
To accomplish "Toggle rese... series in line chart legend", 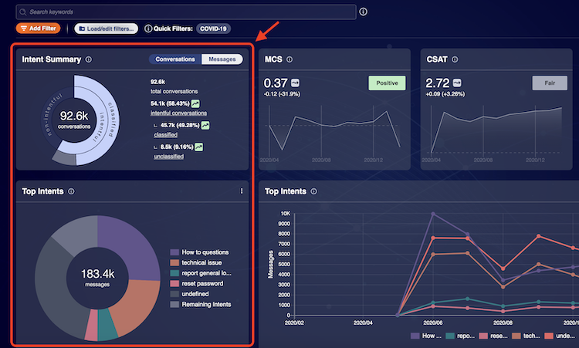I will 493,336.
